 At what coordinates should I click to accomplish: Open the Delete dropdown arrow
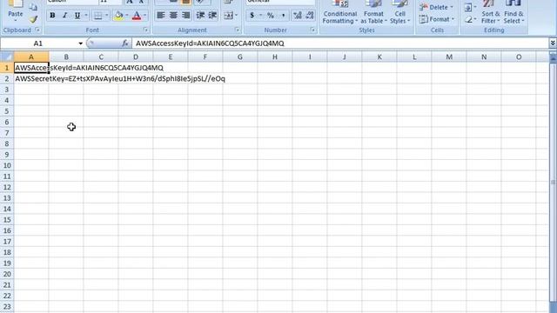pos(452,7)
